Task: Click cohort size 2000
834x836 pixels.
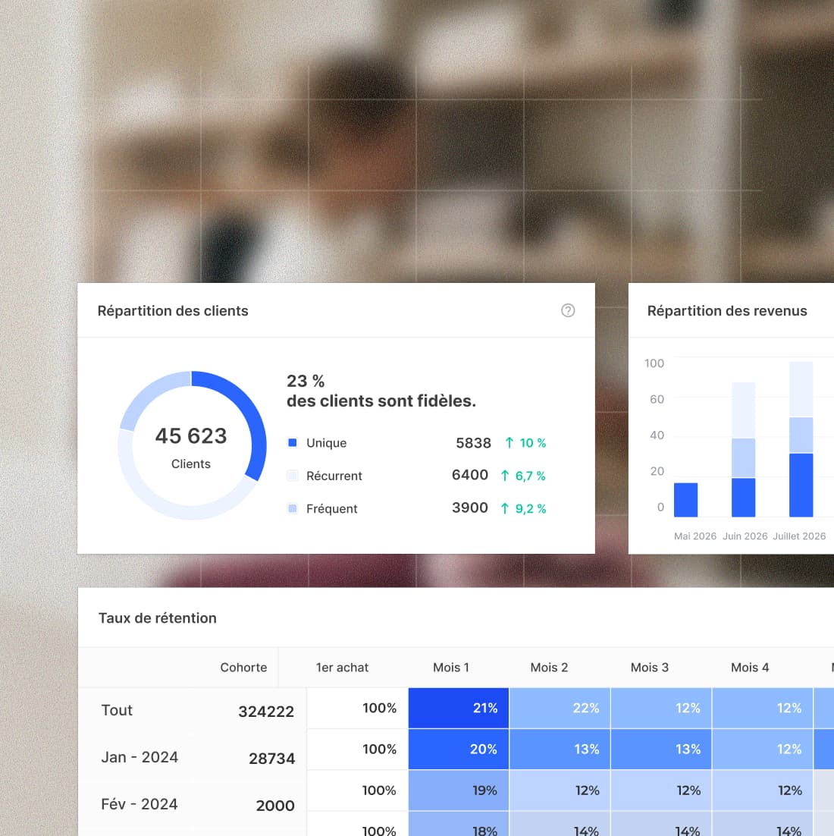Action: 275,806
